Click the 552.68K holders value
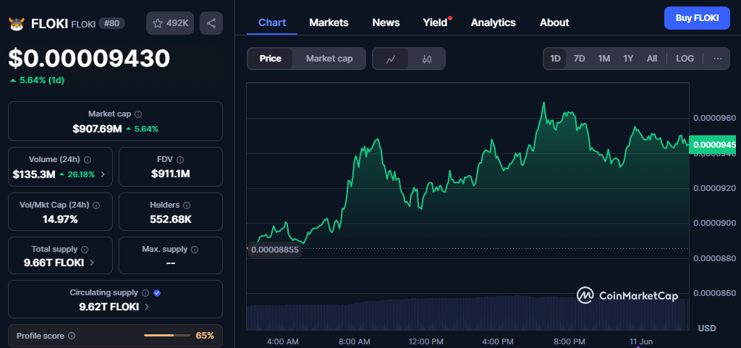The height and width of the screenshot is (348, 741). (171, 219)
